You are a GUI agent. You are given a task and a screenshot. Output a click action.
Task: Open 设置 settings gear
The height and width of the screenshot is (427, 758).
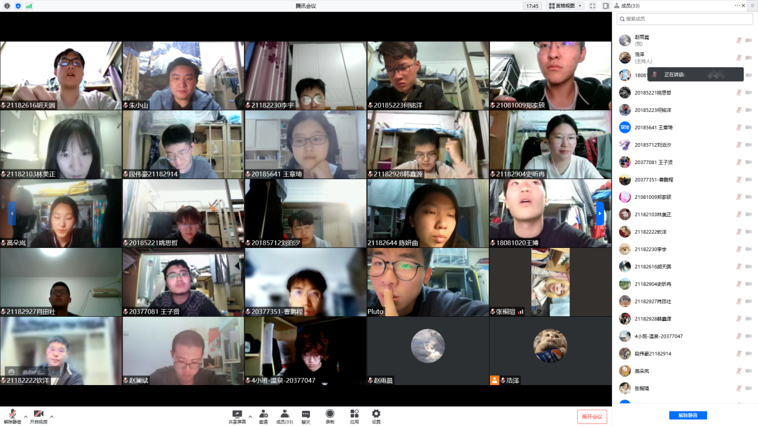[x=376, y=416]
